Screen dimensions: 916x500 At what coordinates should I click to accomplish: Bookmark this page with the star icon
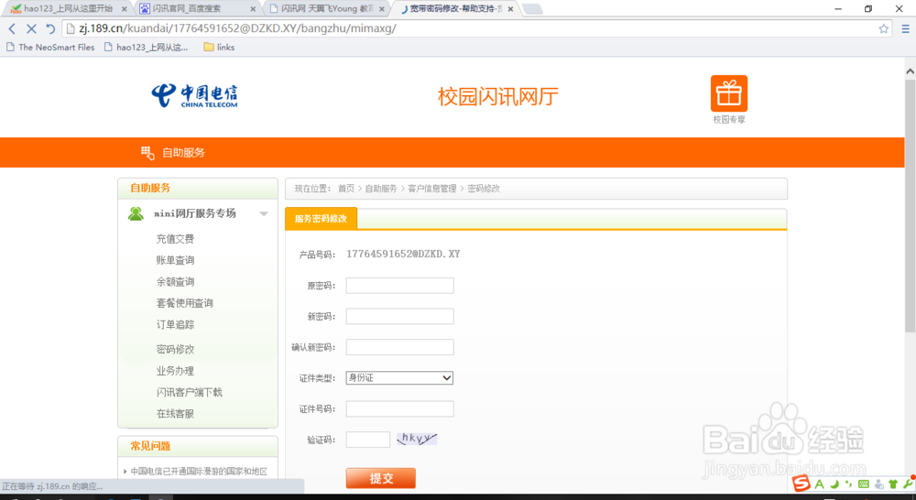883,28
